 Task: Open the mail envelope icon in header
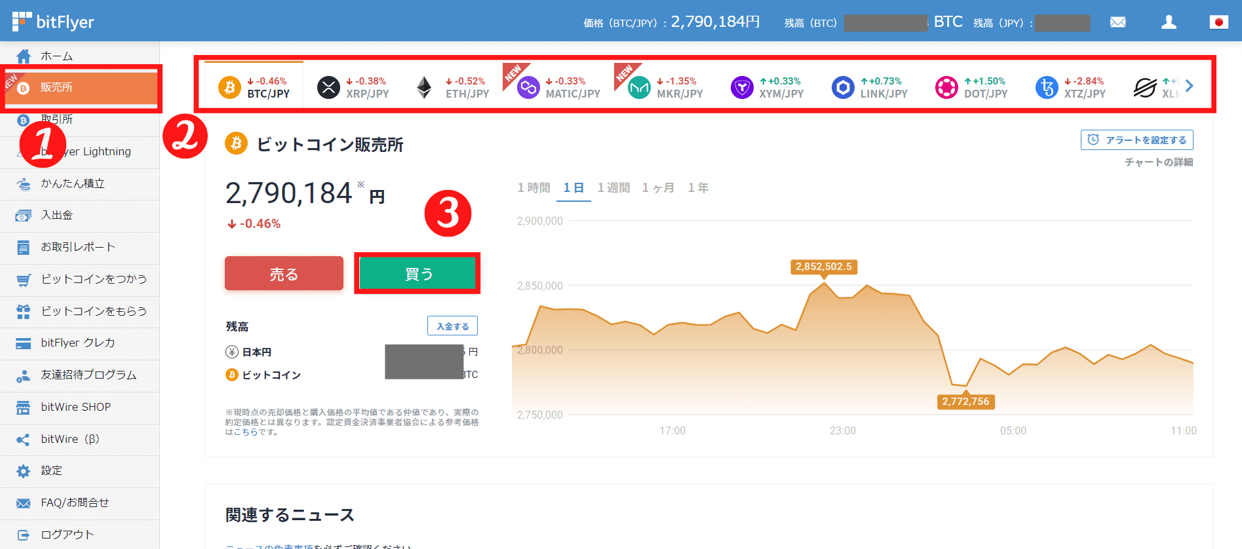[x=1117, y=22]
